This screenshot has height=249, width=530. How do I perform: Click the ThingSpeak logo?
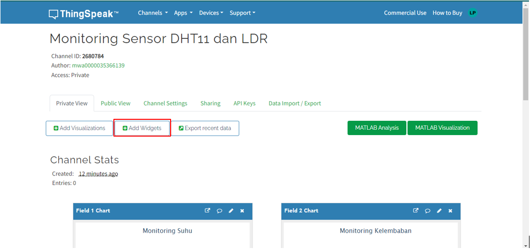pos(83,13)
